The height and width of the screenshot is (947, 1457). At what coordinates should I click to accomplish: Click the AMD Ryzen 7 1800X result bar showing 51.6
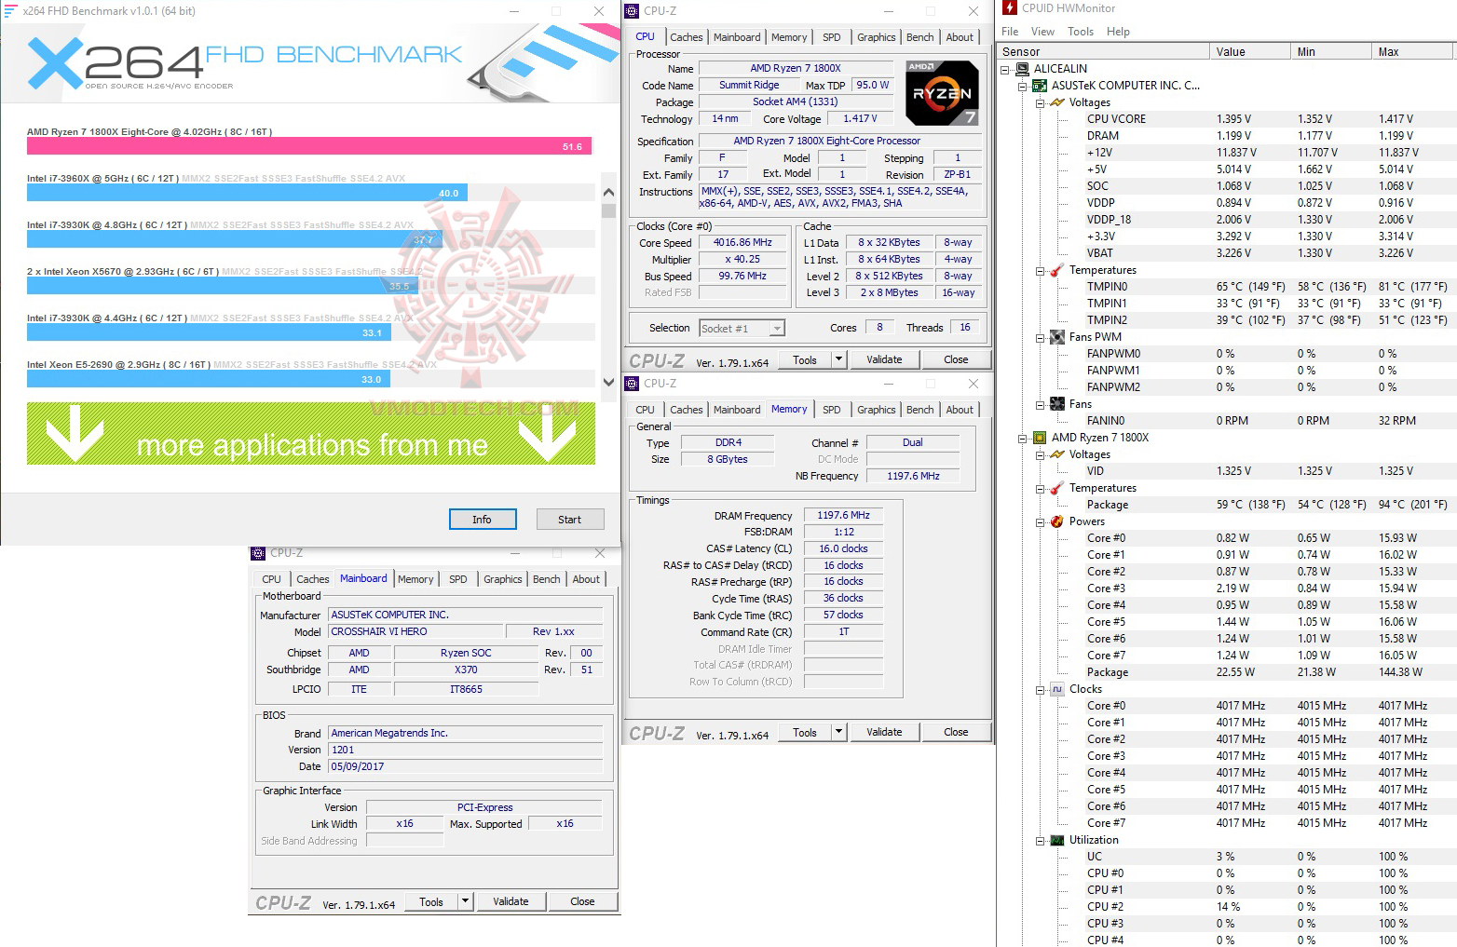click(x=309, y=146)
